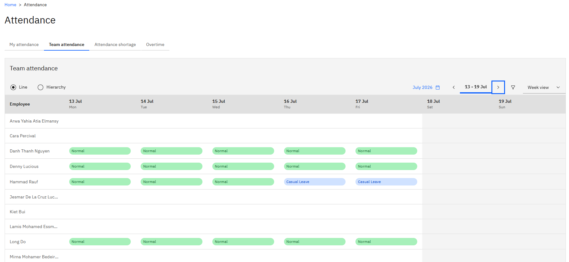569x262 pixels.
Task: Click Long Do's Normal entry on 15 Jul
Action: tap(243, 242)
